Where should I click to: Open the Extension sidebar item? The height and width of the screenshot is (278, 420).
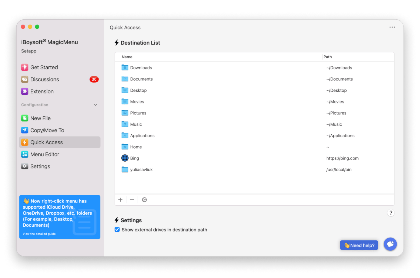42,92
